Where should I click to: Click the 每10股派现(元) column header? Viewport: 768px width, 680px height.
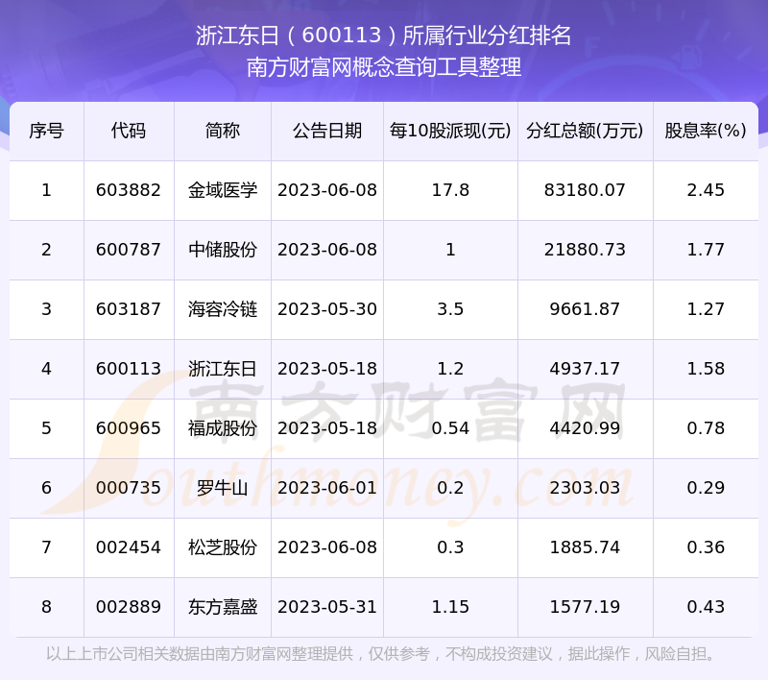[450, 131]
